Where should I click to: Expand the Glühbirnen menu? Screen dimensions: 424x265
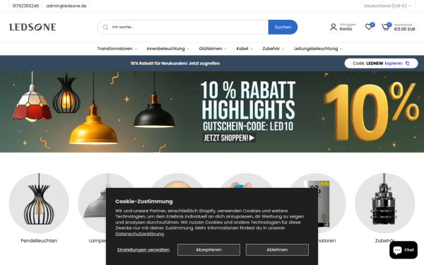(x=213, y=49)
